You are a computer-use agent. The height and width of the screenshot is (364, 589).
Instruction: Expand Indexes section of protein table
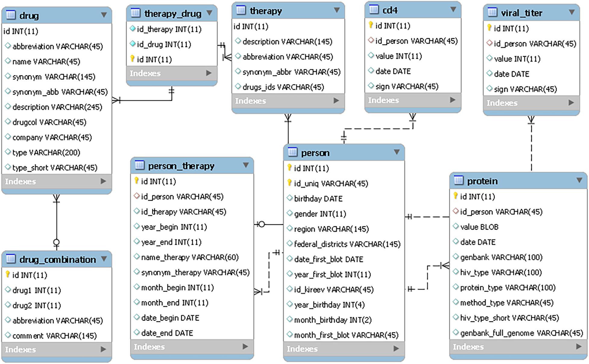tap(579, 347)
